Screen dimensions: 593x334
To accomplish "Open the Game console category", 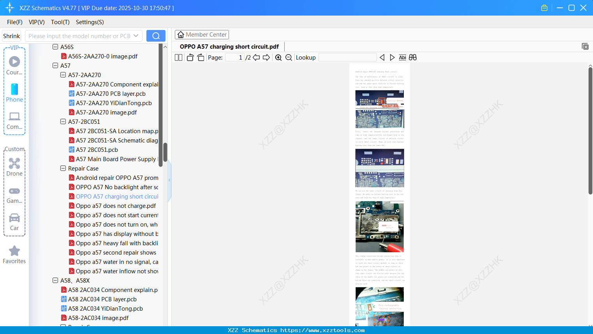I will (x=14, y=195).
